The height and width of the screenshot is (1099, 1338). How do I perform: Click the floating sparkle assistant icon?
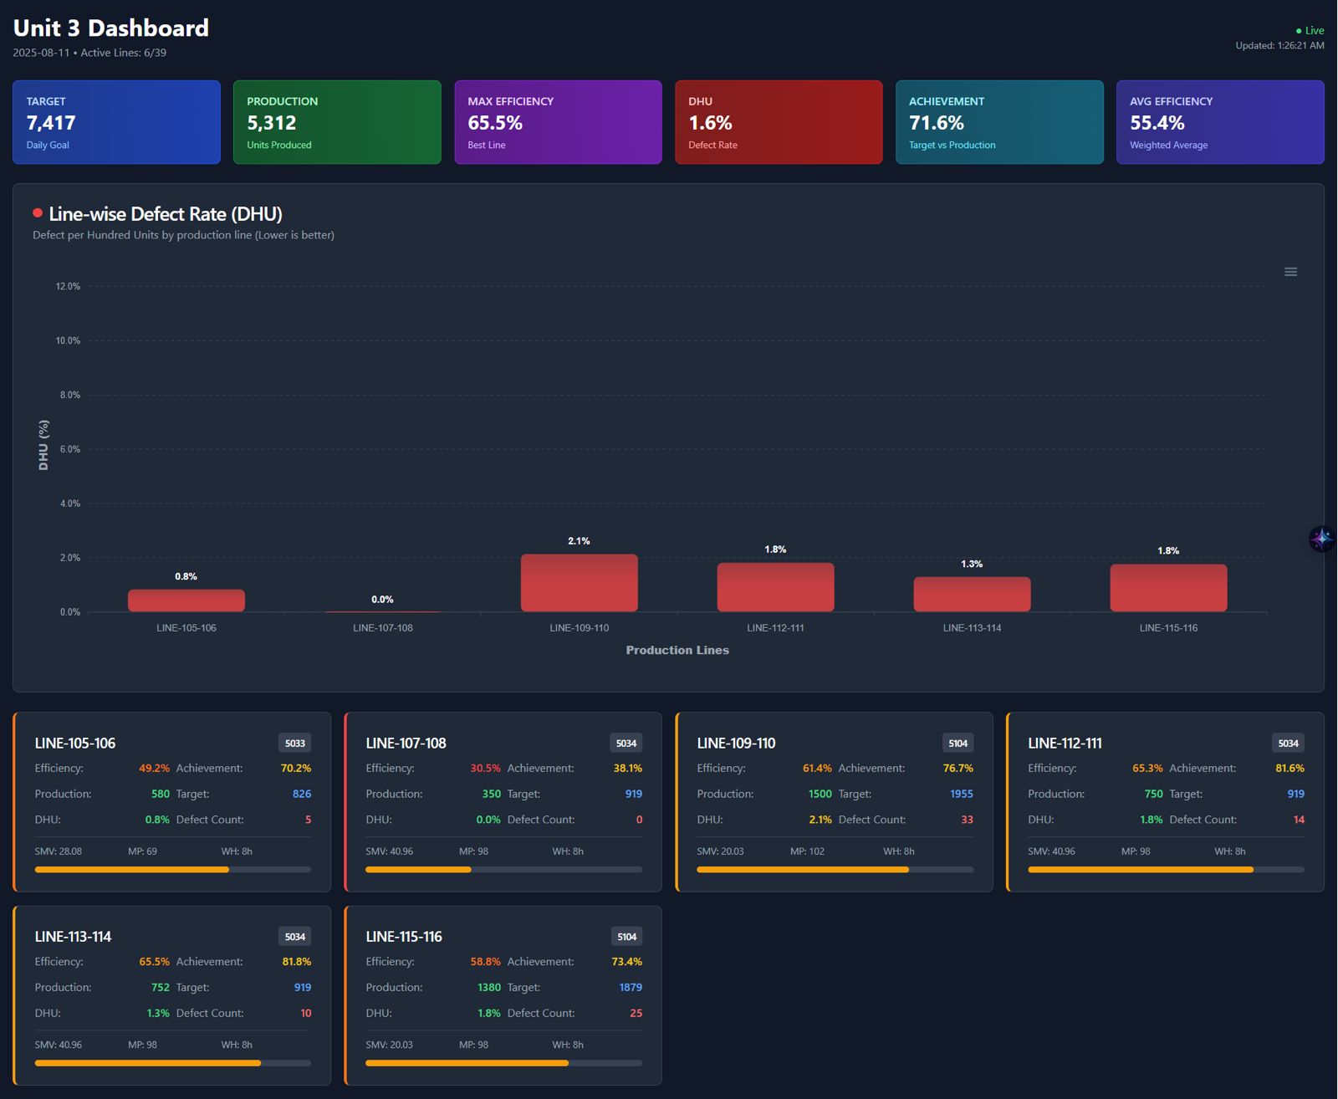tap(1321, 539)
